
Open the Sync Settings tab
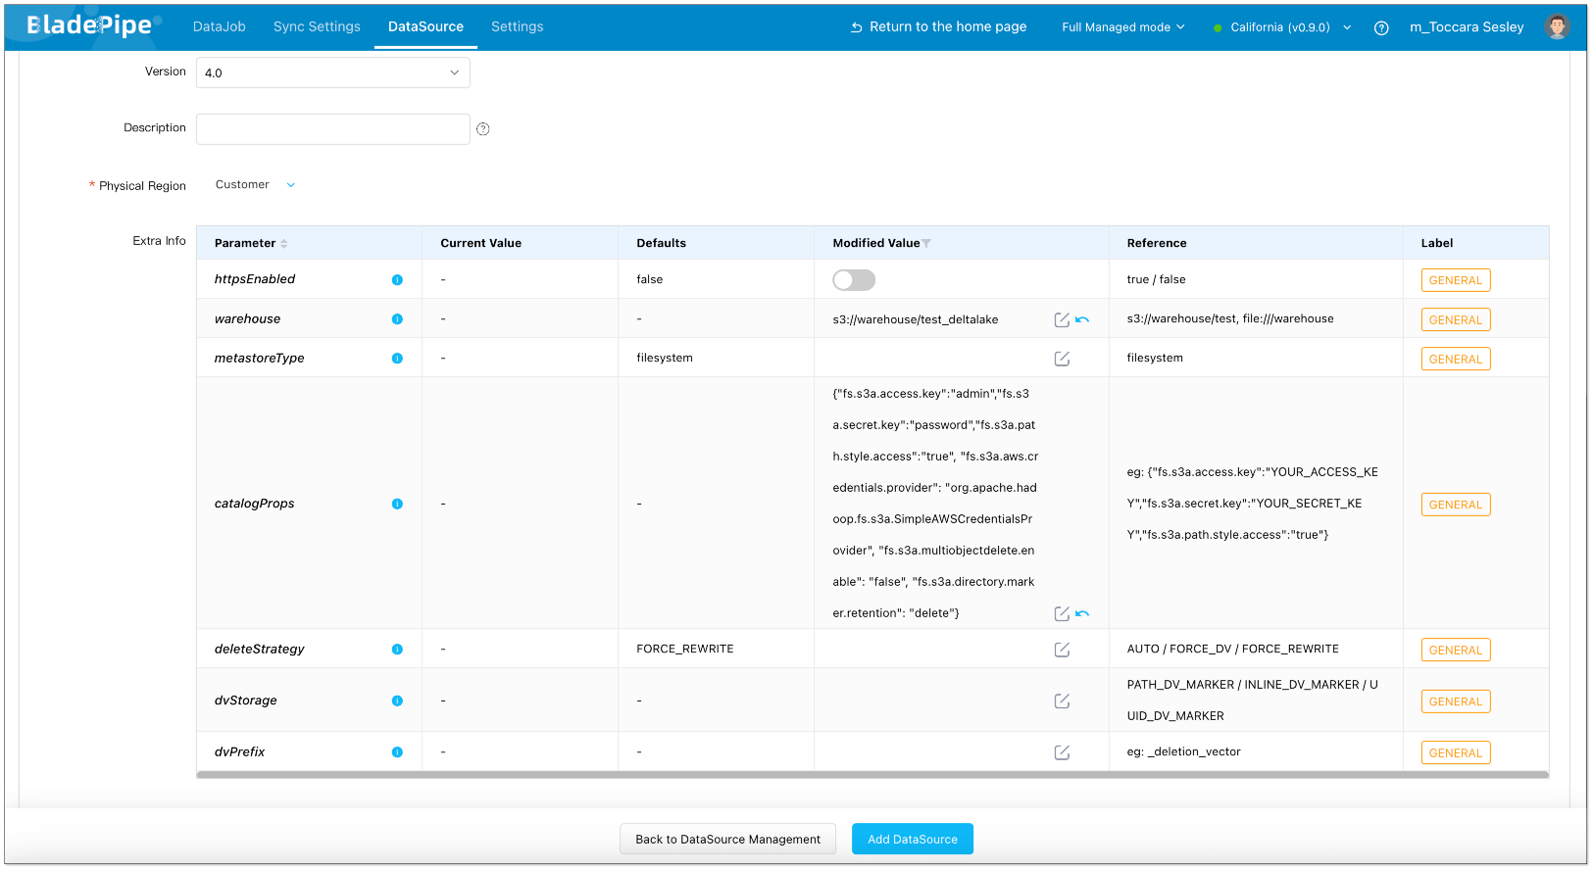pyautogui.click(x=317, y=26)
